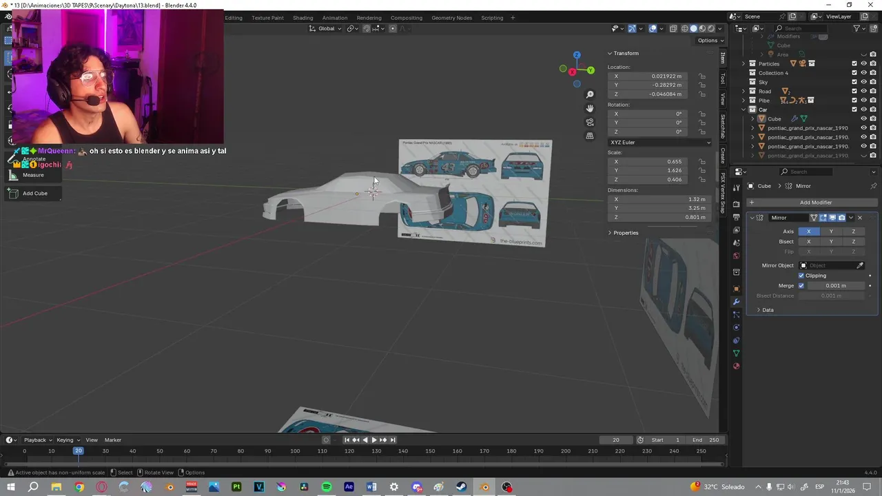This screenshot has width=882, height=496.
Task: Switch perspective/orthographic with the grid icon
Action: click(x=590, y=136)
